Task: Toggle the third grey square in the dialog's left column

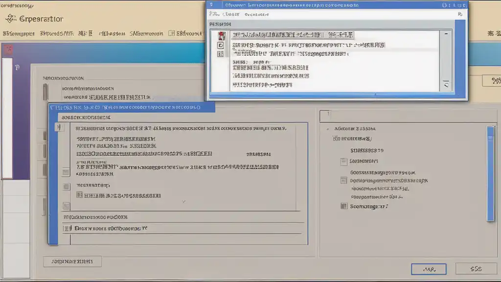Action: pos(66,206)
